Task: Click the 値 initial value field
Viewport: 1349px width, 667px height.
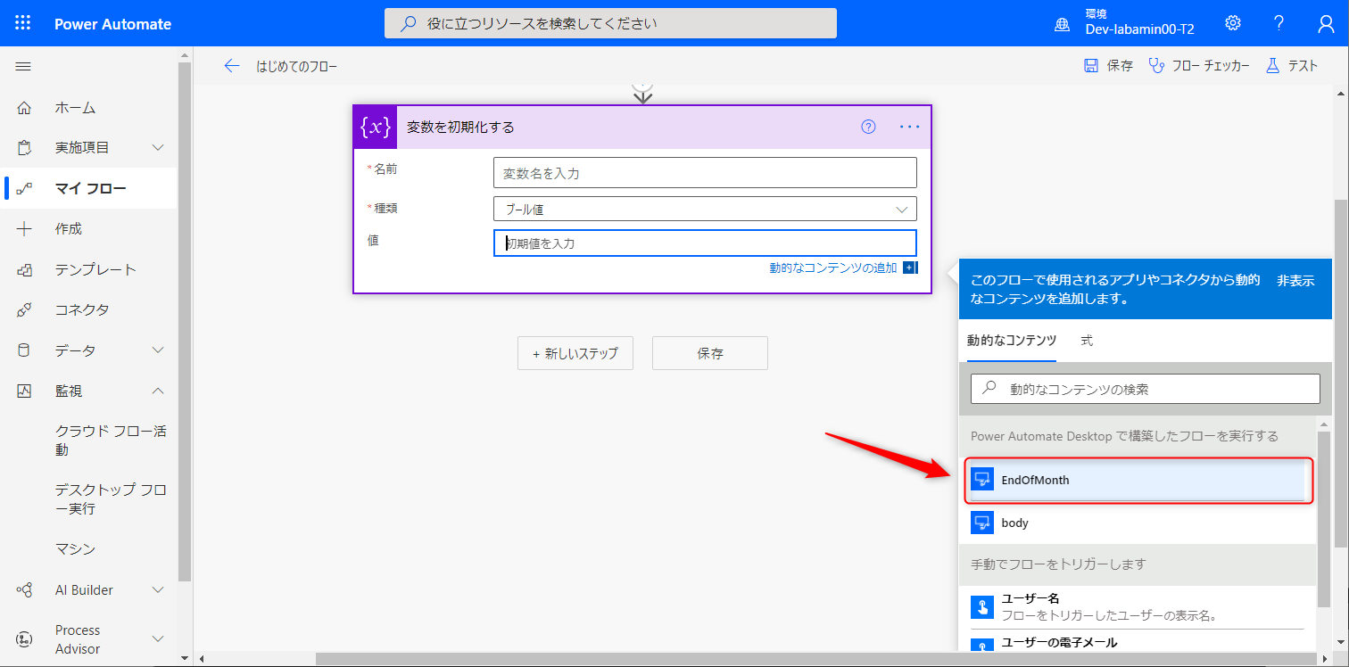Action: tap(705, 243)
